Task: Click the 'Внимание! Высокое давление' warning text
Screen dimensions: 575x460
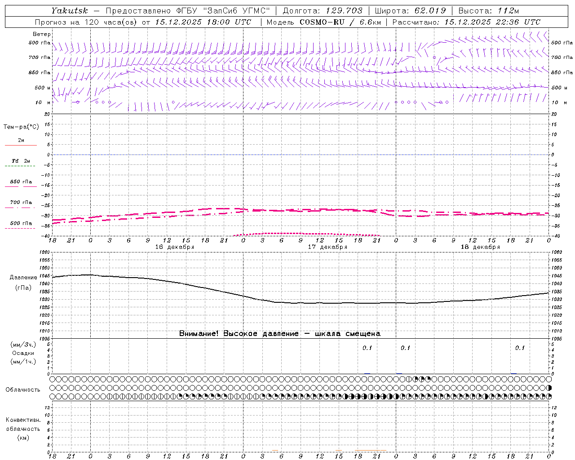Action: (x=239, y=334)
